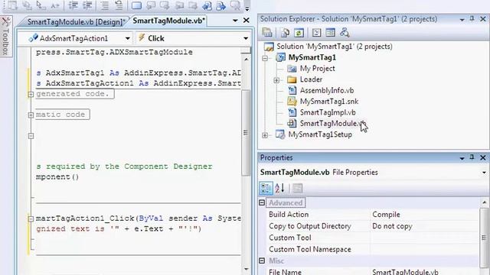The height and width of the screenshot is (275, 490).
Task: Clear all bookmarks via toolbar icon
Action: (235, 5)
